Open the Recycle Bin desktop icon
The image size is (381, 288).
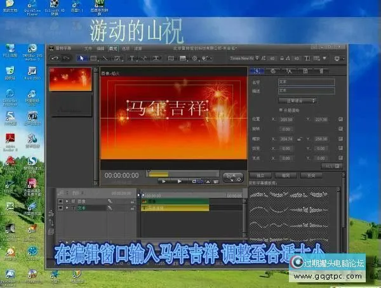(x=10, y=74)
